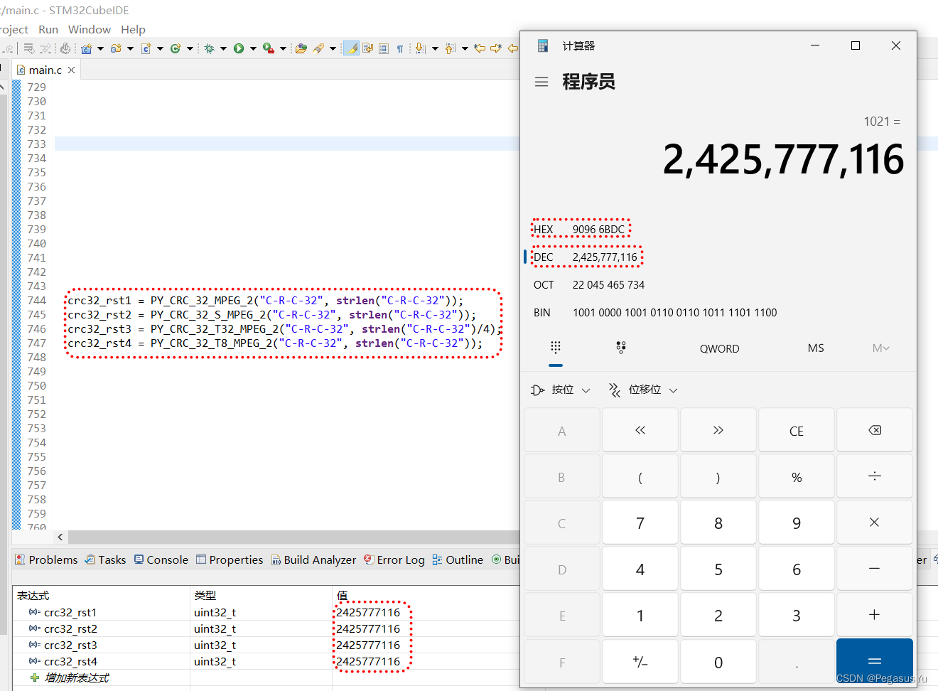Image resolution: width=938 pixels, height=691 pixels.
Task: Toggle Show Whitespace Characters pilcrow icon
Action: point(400,48)
